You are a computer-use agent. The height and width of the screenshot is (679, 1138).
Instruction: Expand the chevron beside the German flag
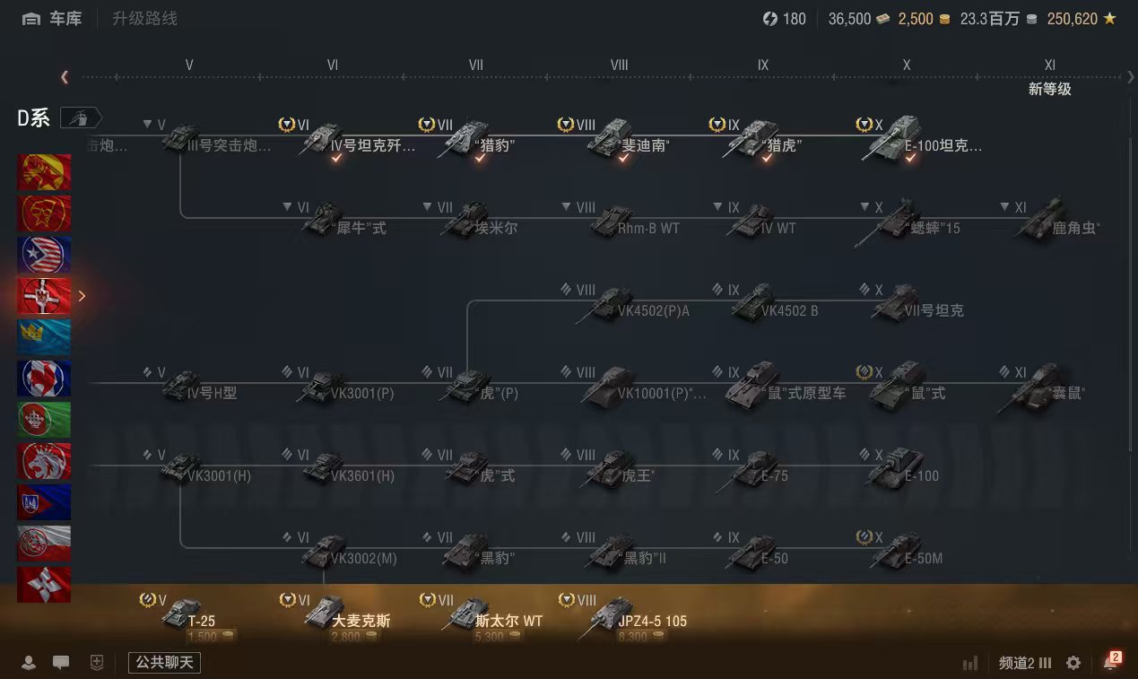pyautogui.click(x=83, y=296)
